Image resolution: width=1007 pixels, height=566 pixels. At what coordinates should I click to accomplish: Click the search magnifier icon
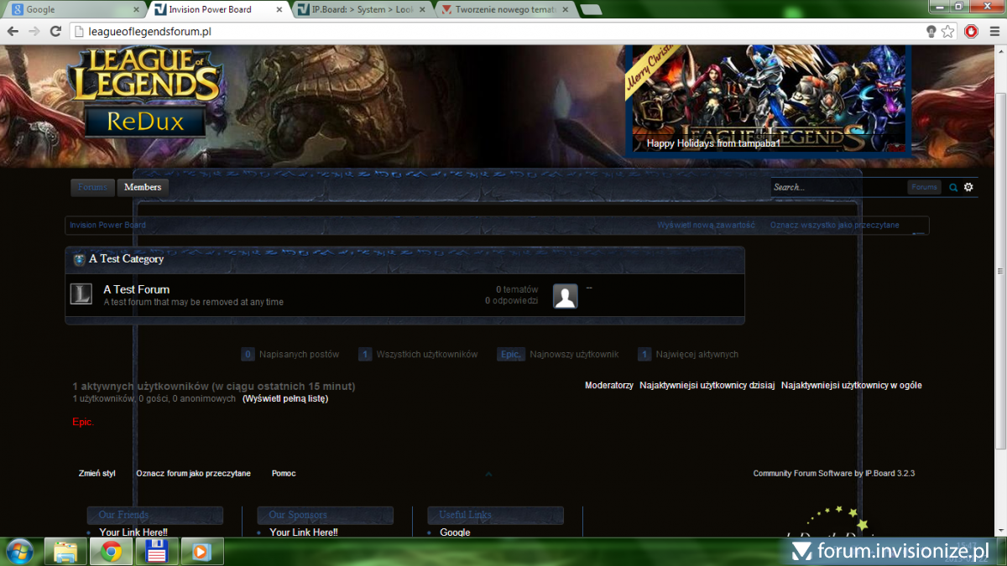[x=953, y=188]
